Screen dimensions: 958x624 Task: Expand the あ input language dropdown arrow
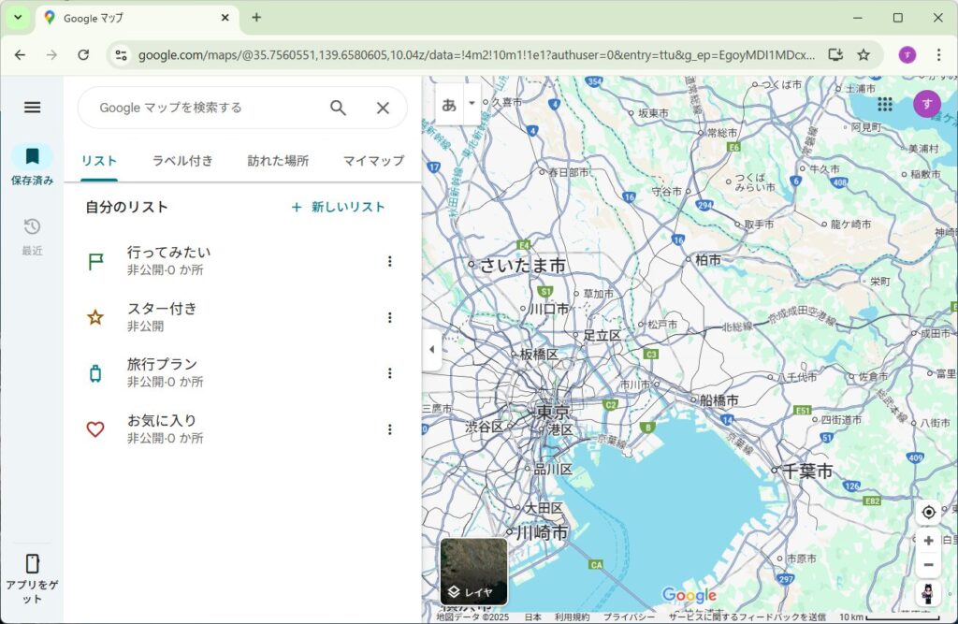click(472, 103)
